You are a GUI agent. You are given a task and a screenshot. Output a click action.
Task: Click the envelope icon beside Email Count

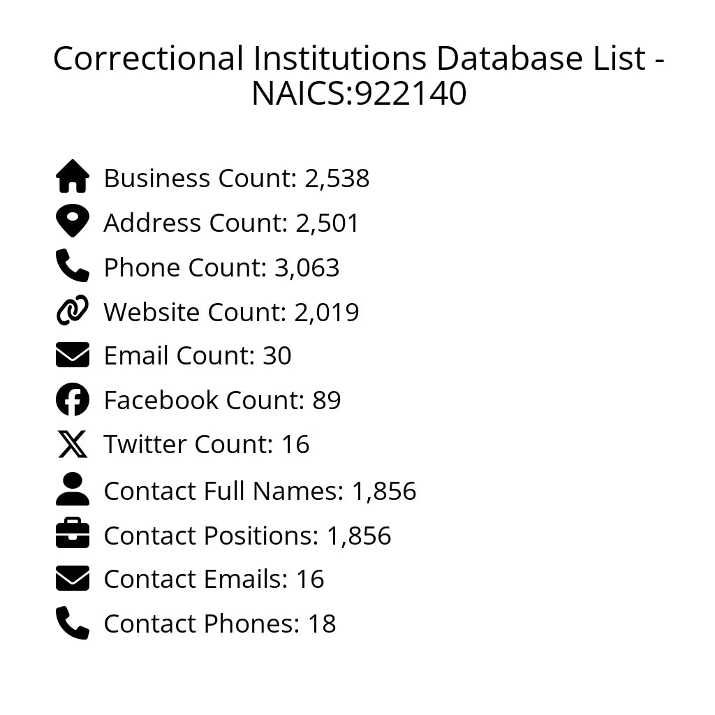click(73, 355)
